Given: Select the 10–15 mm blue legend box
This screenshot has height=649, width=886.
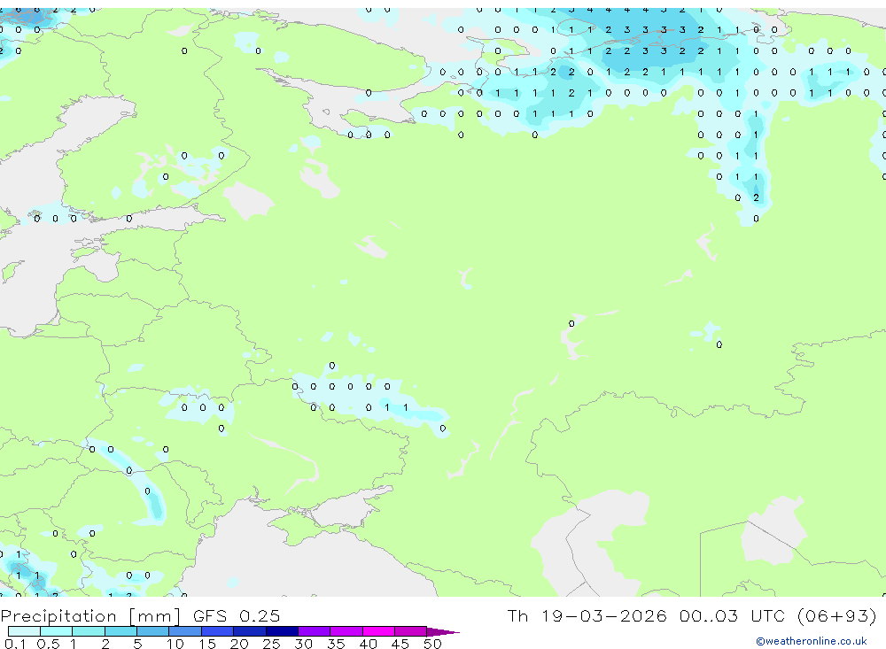Looking at the screenshot, I should tap(185, 631).
